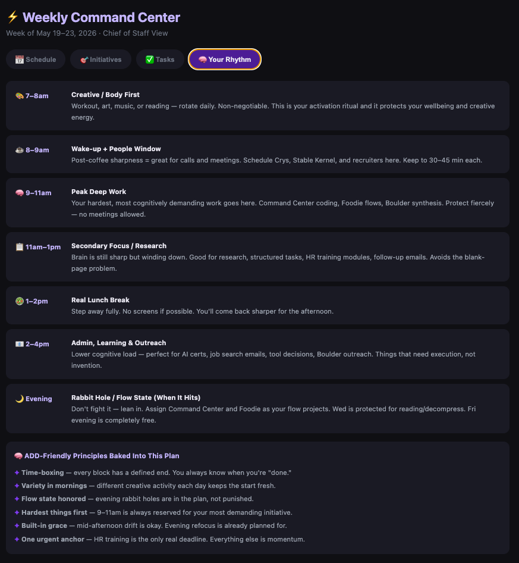Click the Rabbit Hole / Flow State heading
Image resolution: width=519 pixels, height=563 pixels.
pos(136,398)
